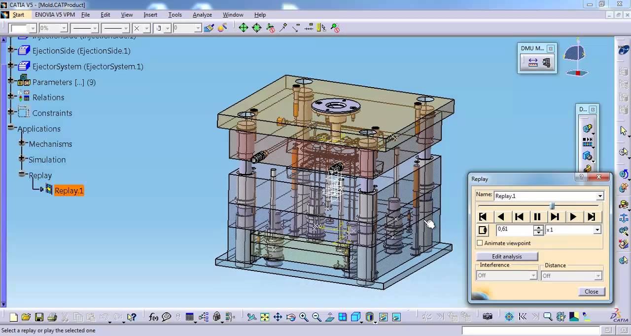Image resolution: width=631 pixels, height=336 pixels.
Task: Jump to end of replay
Action: point(591,217)
